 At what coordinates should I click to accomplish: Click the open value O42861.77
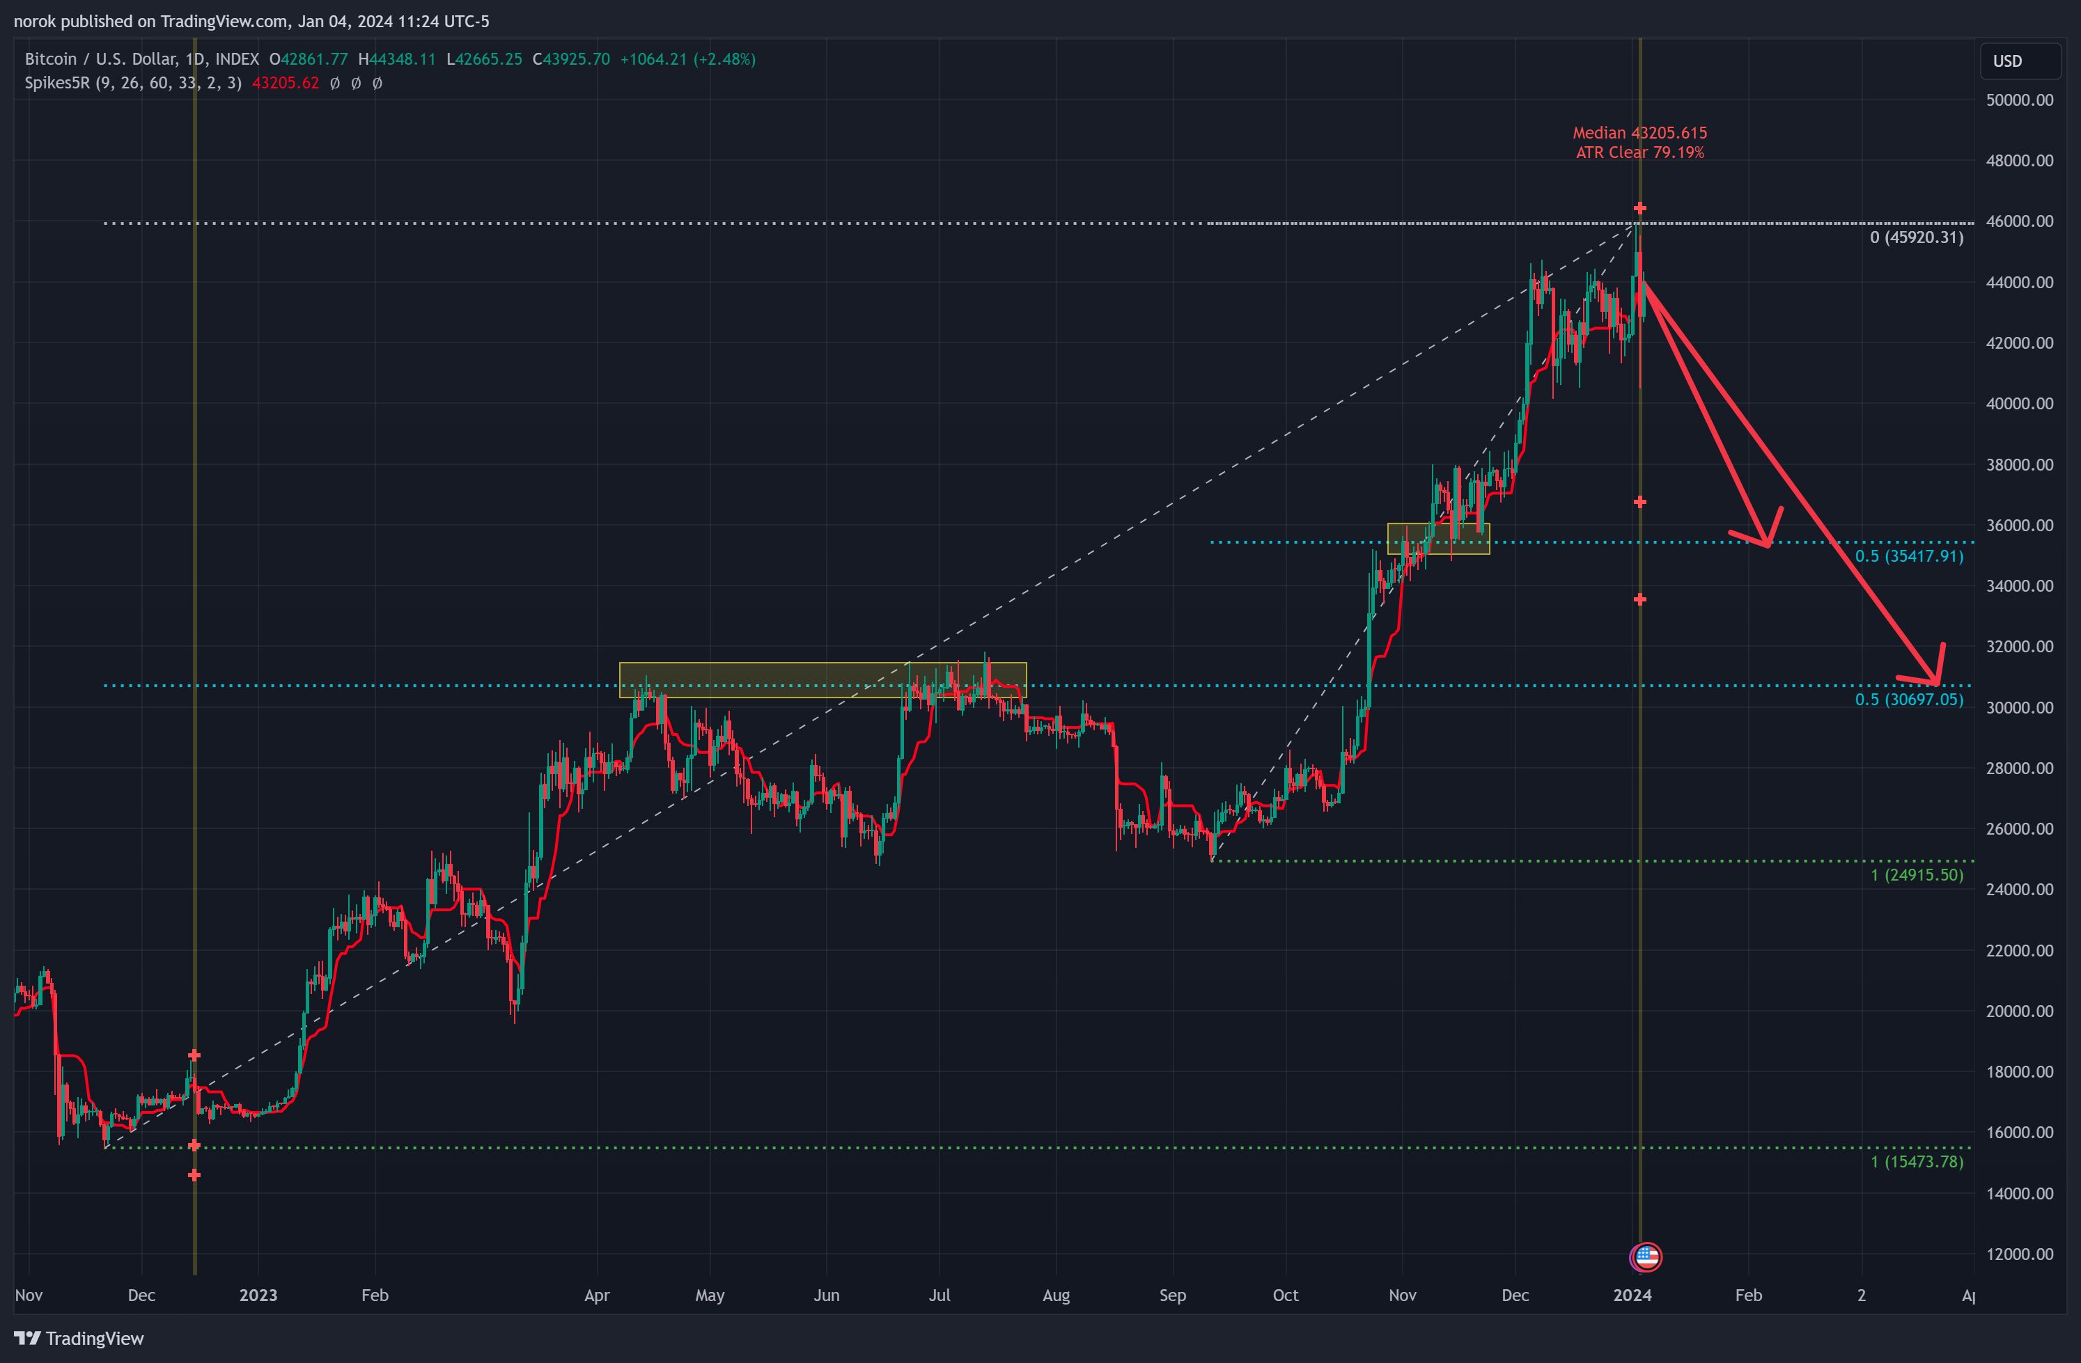tap(308, 58)
